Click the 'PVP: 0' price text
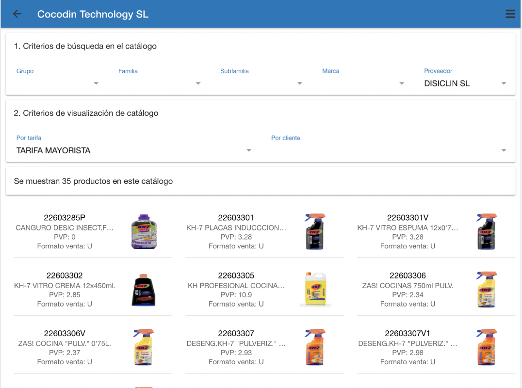 (65, 237)
